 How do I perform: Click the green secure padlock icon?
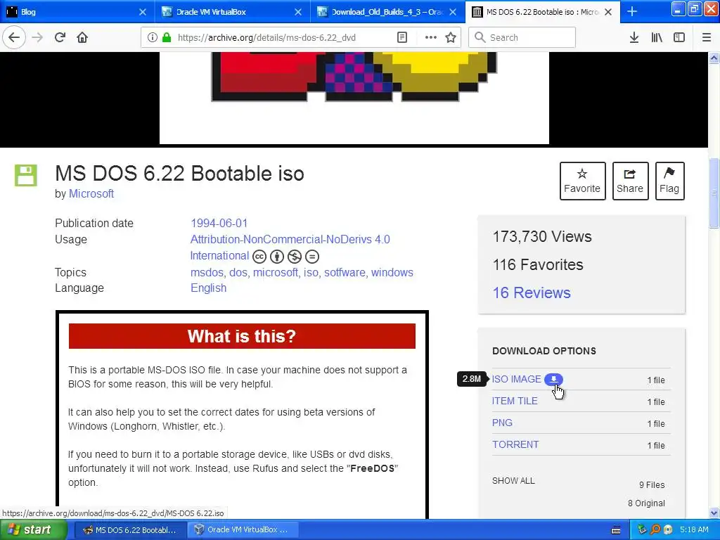pyautogui.click(x=167, y=38)
